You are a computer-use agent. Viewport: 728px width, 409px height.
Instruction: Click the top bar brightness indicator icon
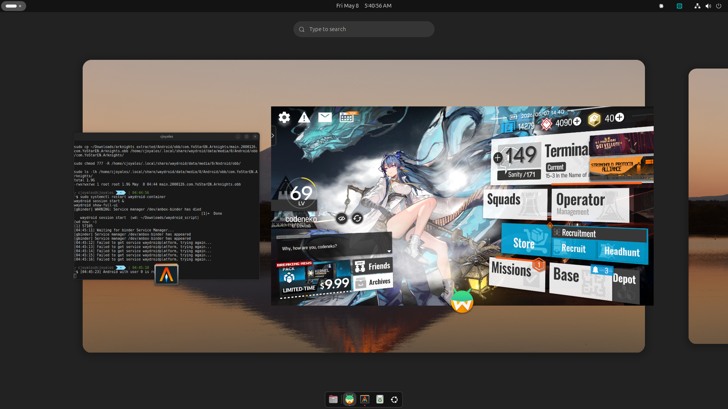point(661,6)
